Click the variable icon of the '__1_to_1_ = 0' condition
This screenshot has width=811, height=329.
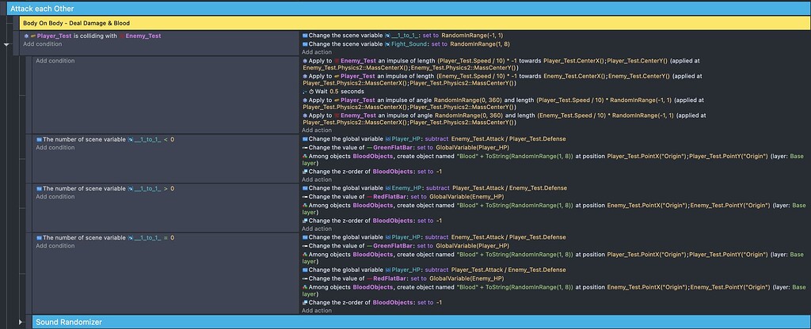[x=39, y=237]
